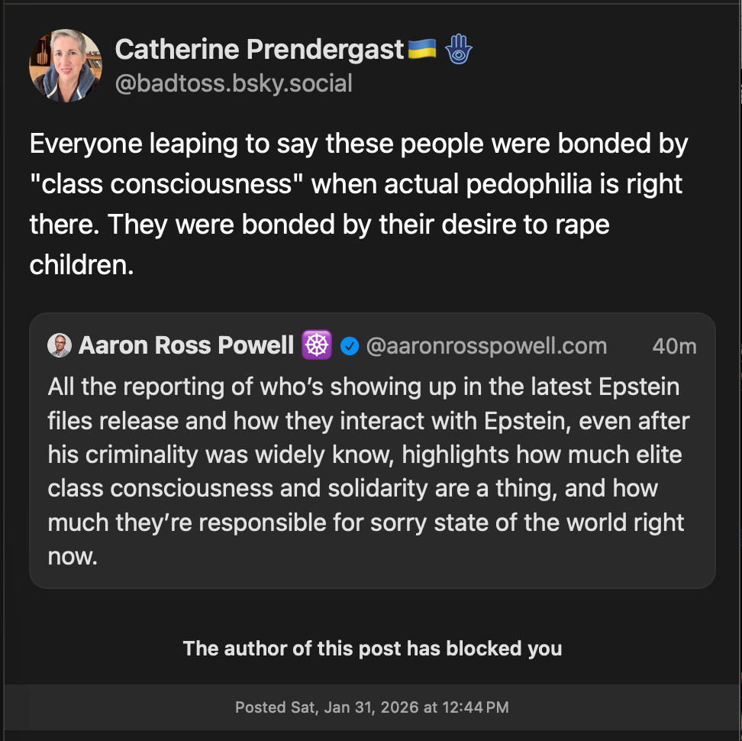Click the @badtoss.bsky.social handle
Viewport: 742px width, 741px height.
click(234, 83)
